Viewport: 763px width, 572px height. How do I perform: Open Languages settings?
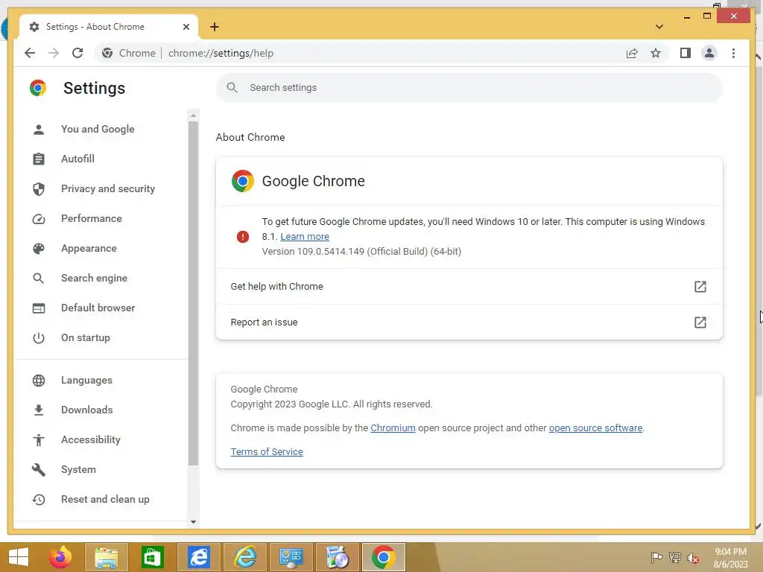click(x=86, y=381)
